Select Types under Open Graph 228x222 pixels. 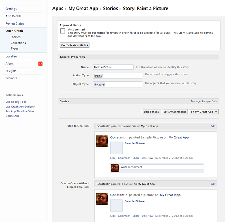pyautogui.click(x=15, y=49)
